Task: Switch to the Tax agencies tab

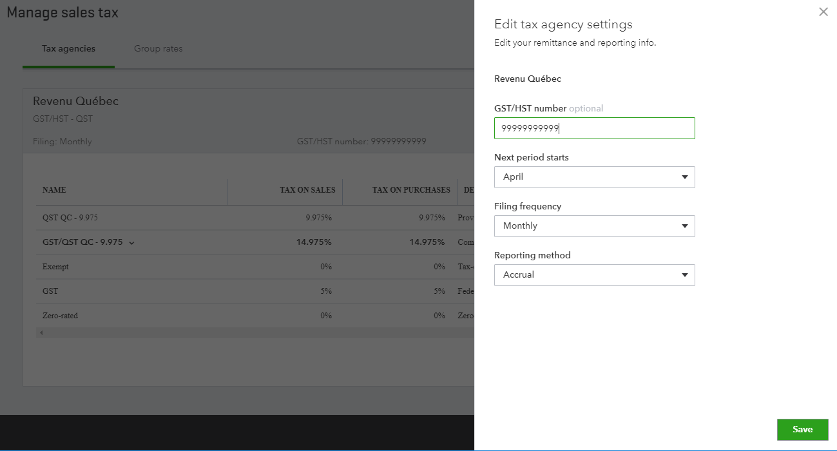Action: point(68,49)
